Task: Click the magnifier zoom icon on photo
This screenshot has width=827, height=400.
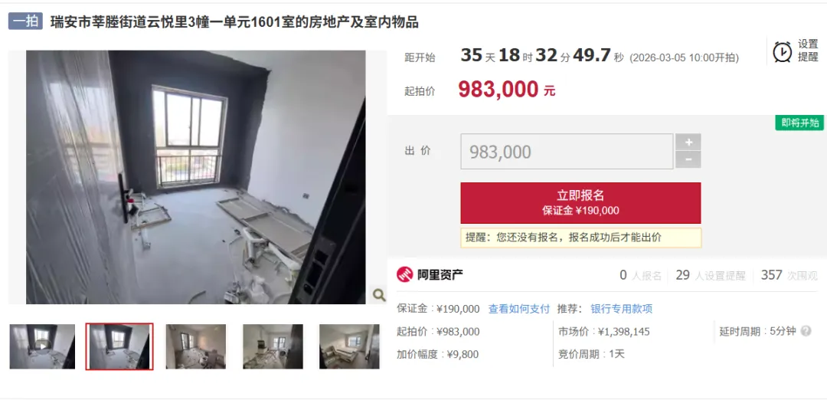Action: click(x=379, y=294)
